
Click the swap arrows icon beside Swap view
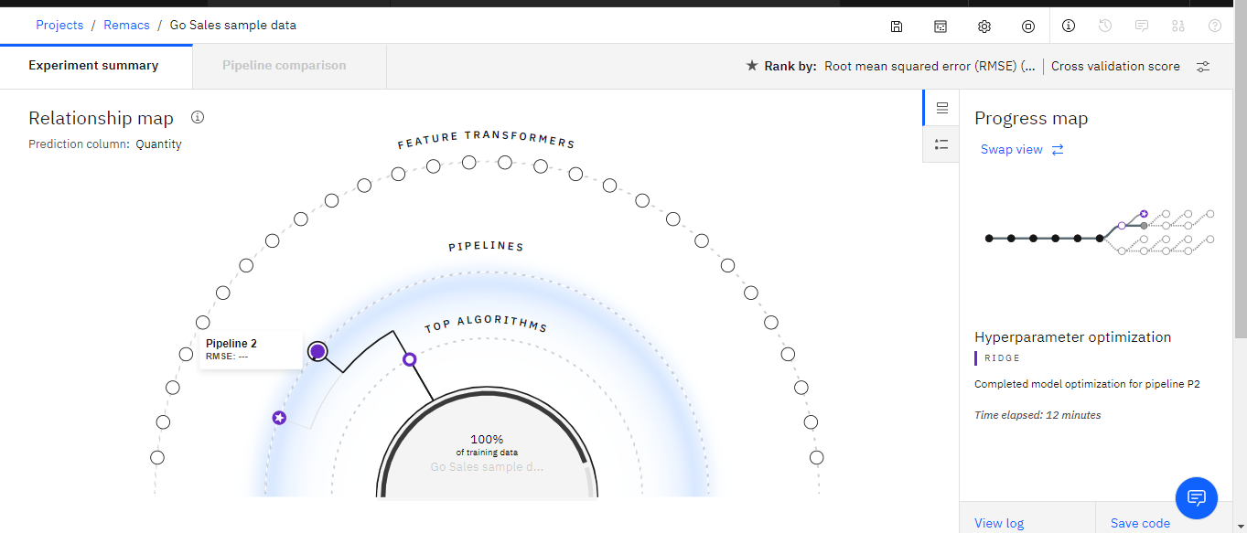(x=1058, y=149)
